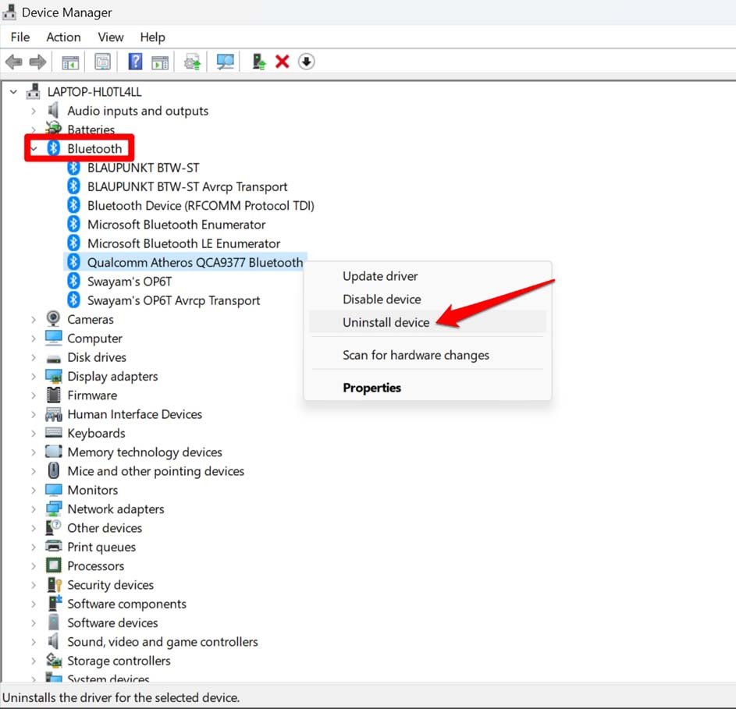Collapse the LAPTOP-HL0TL4LL root node

13,92
